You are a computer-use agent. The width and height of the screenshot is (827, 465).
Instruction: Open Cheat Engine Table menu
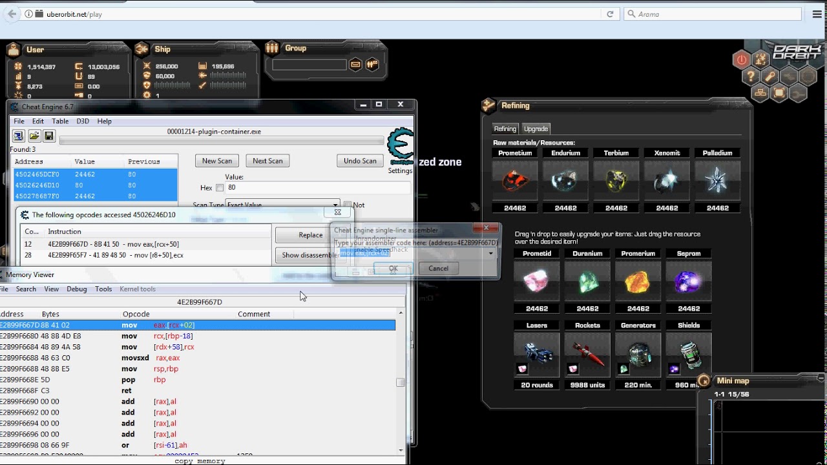[60, 121]
